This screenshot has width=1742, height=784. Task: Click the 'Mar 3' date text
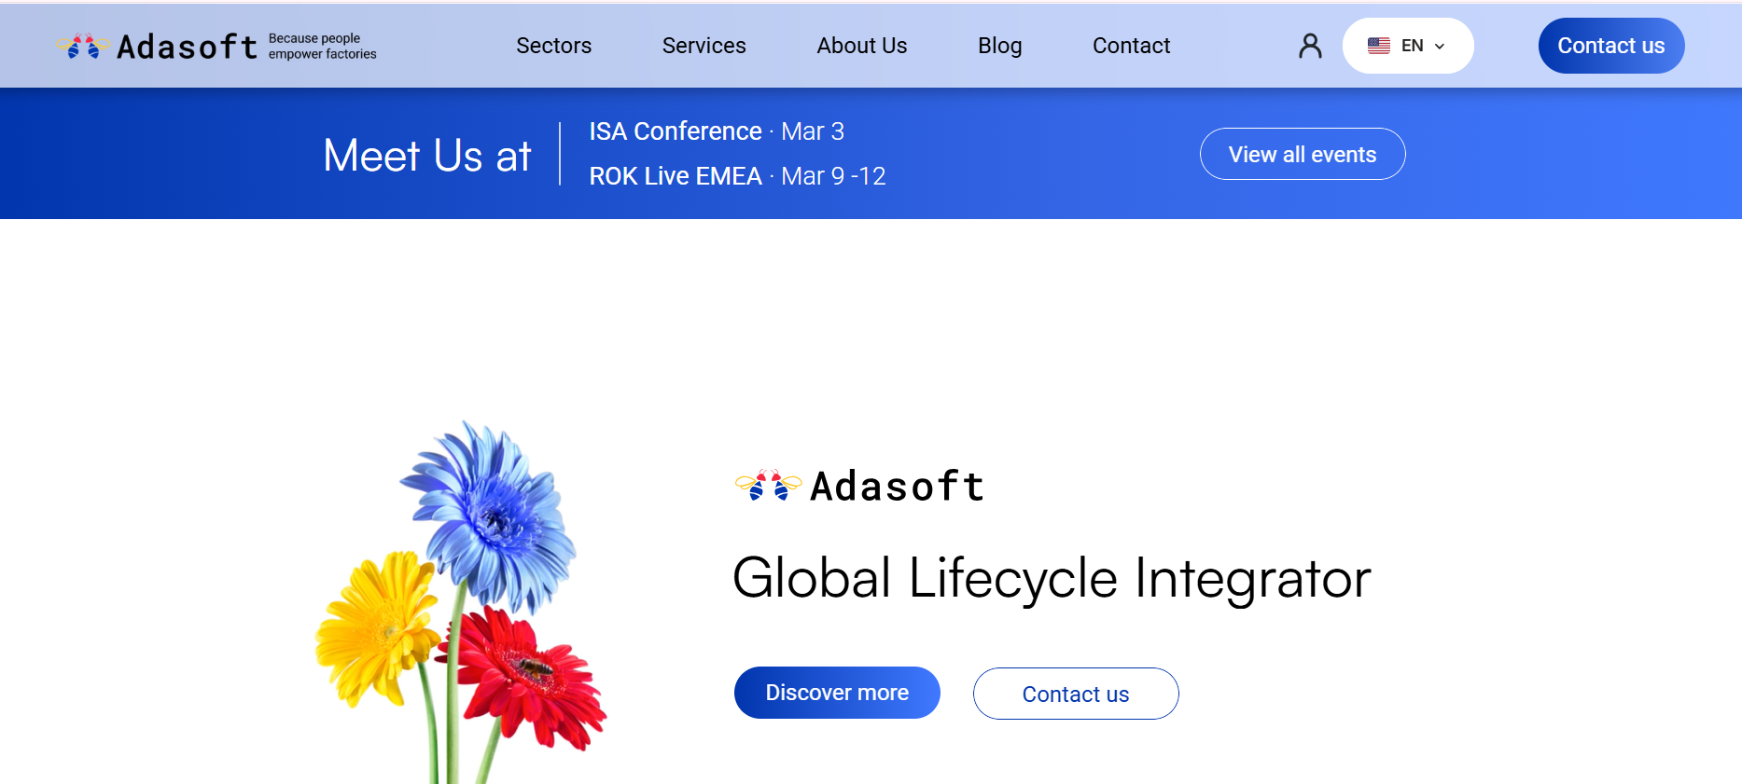pyautogui.click(x=812, y=131)
